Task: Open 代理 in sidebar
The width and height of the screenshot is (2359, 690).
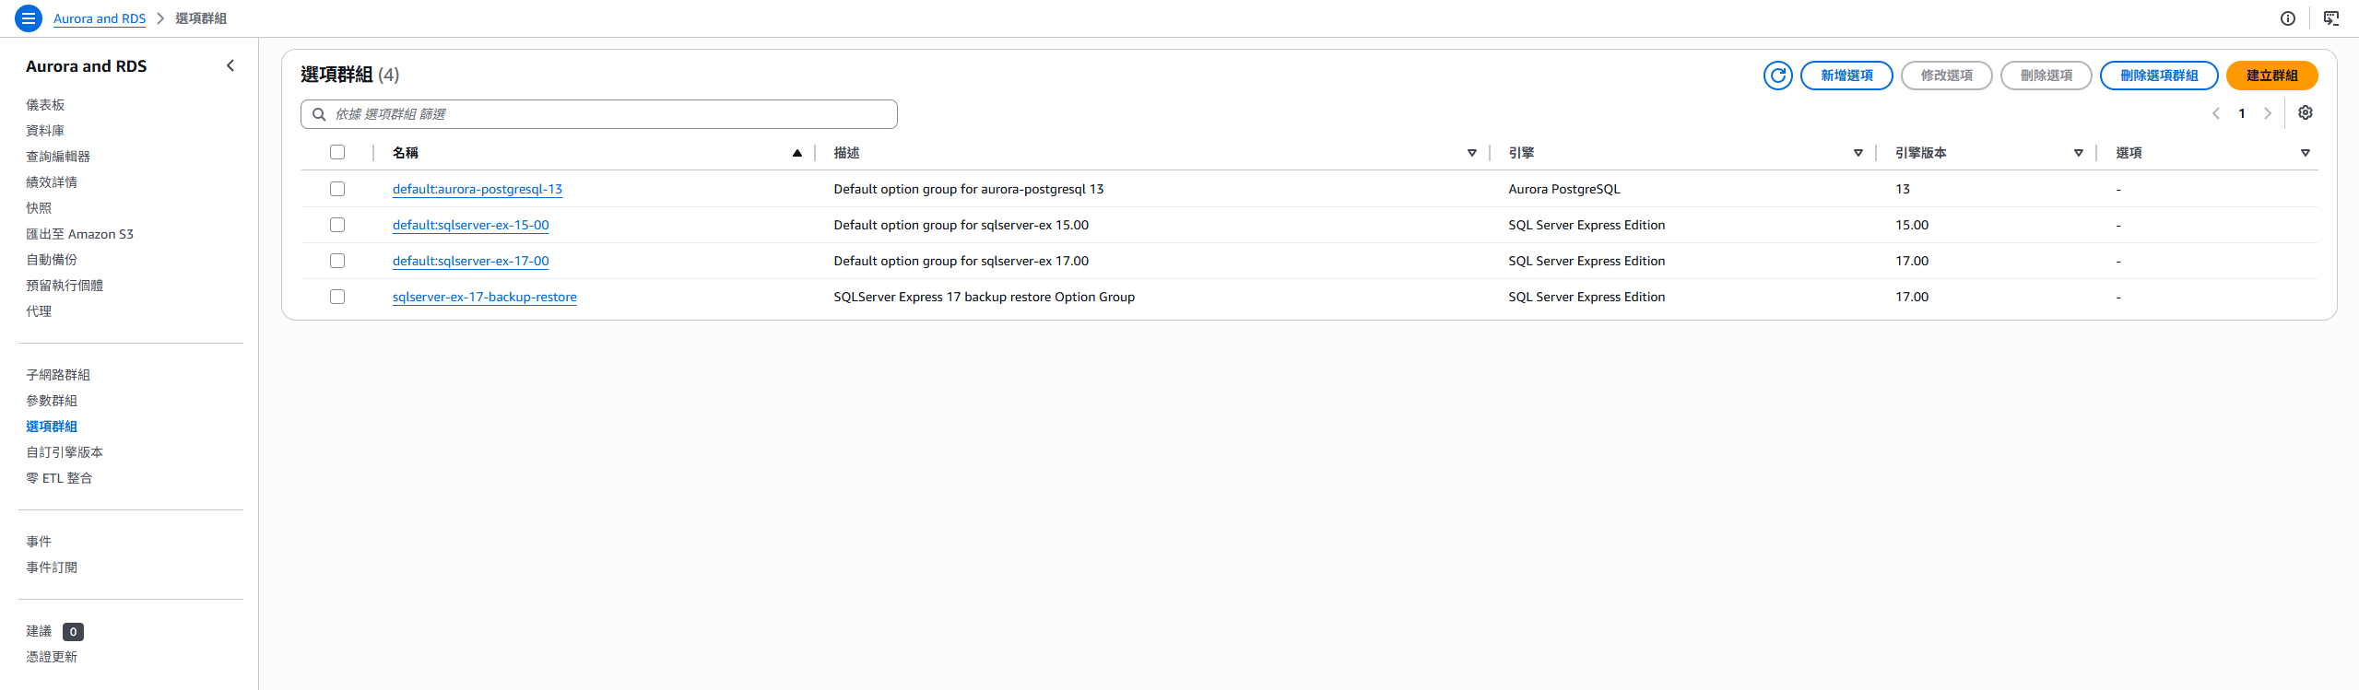Action: pos(39,311)
